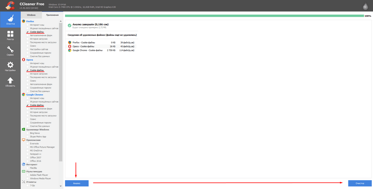Uncheck Cookie-файлы under Opera
Viewport: 373px width, 189px height.
[28, 70]
